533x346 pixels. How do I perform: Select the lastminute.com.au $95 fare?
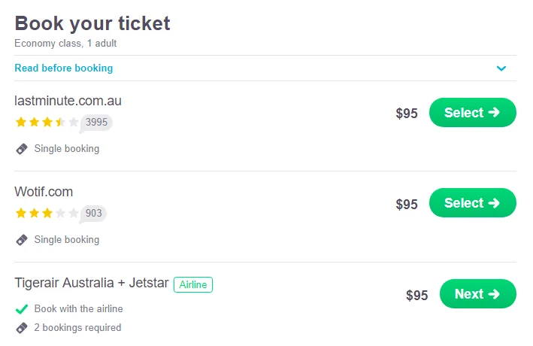tap(472, 113)
